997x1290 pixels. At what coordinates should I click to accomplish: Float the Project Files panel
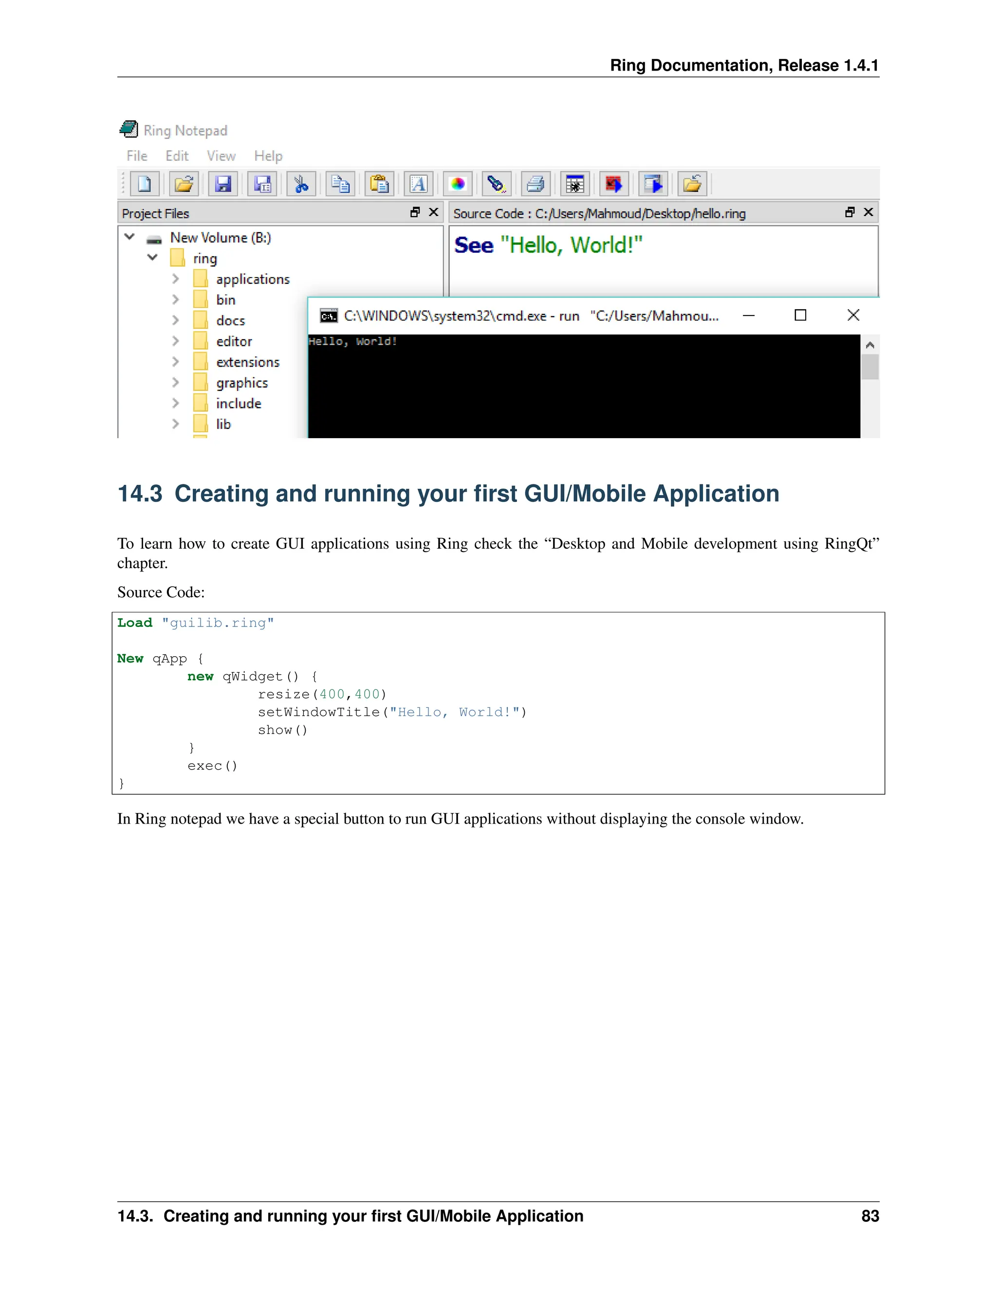pyautogui.click(x=415, y=212)
